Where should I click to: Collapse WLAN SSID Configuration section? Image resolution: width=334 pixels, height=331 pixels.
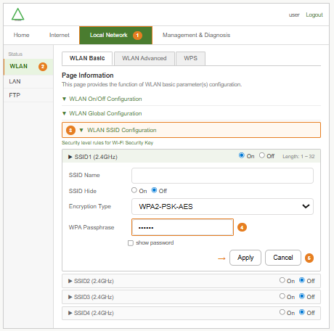pos(81,130)
